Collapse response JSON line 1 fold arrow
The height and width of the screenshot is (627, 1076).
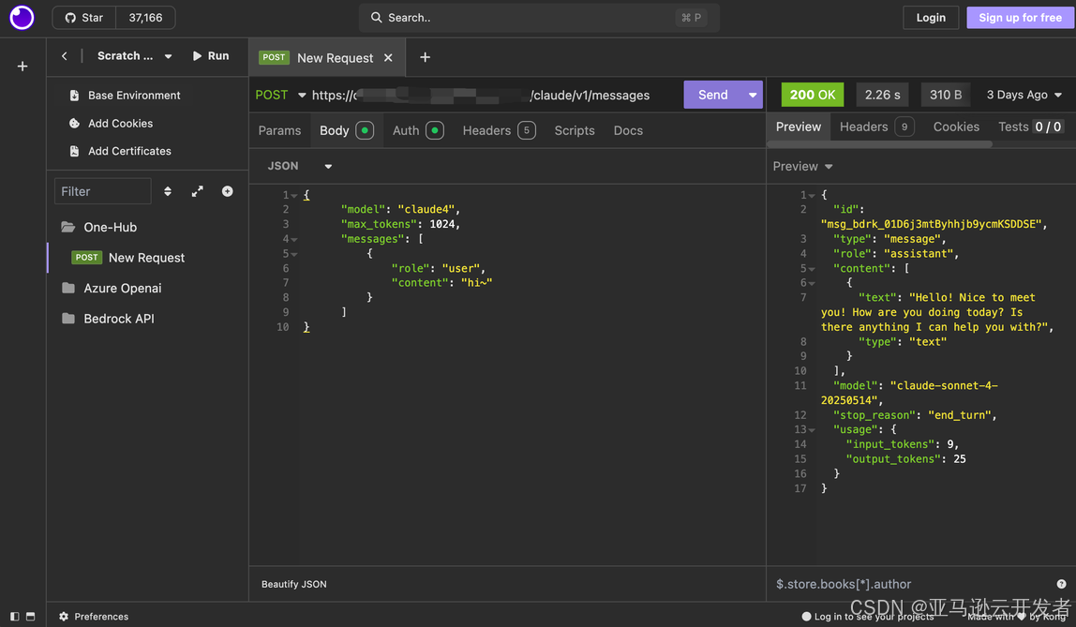tap(812, 196)
